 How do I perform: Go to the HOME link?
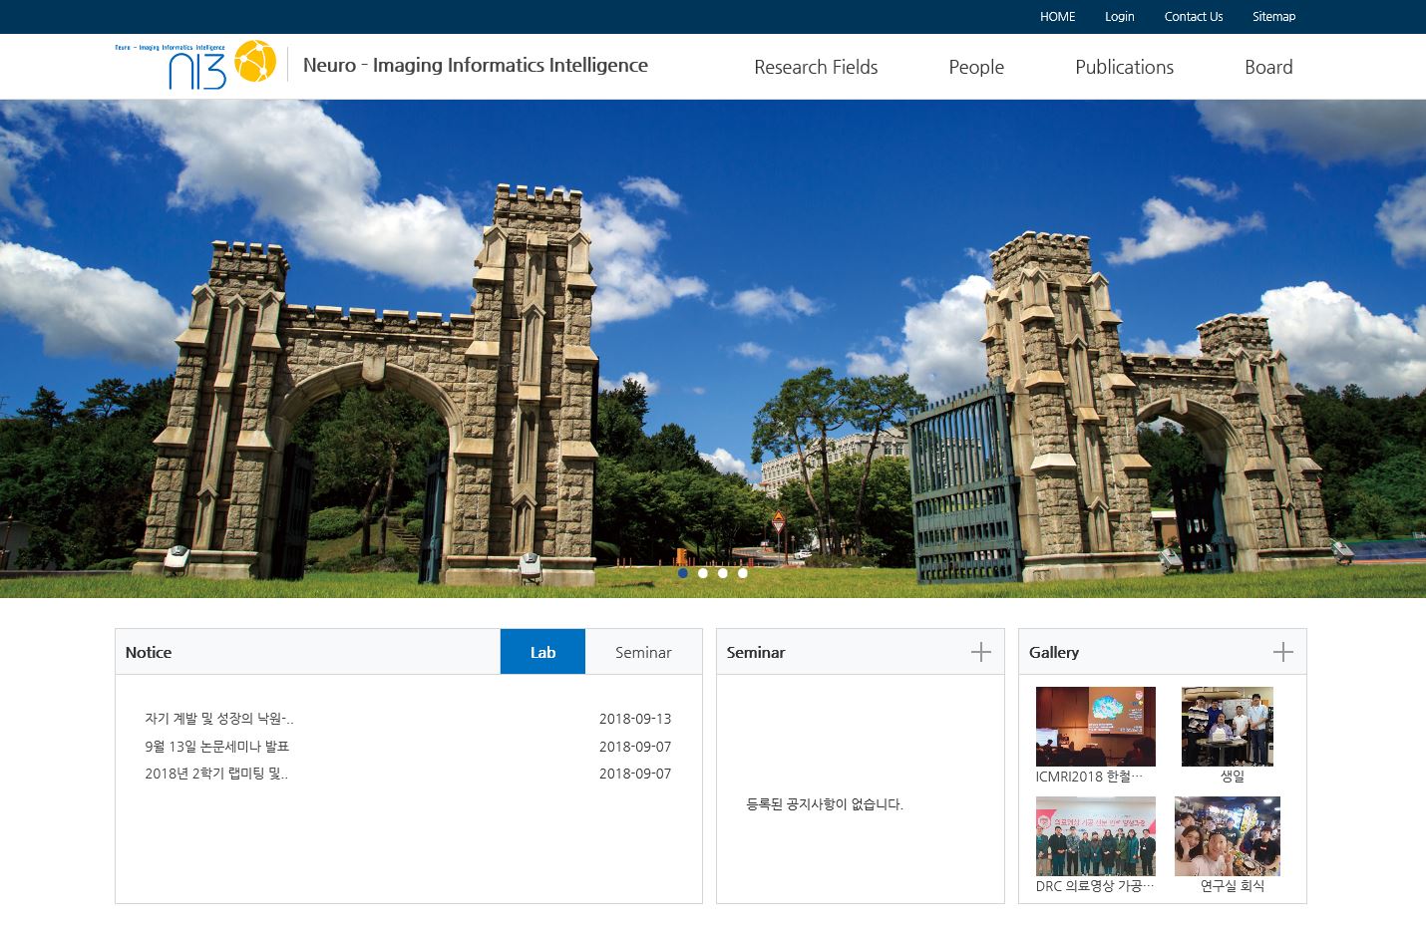point(1057,17)
